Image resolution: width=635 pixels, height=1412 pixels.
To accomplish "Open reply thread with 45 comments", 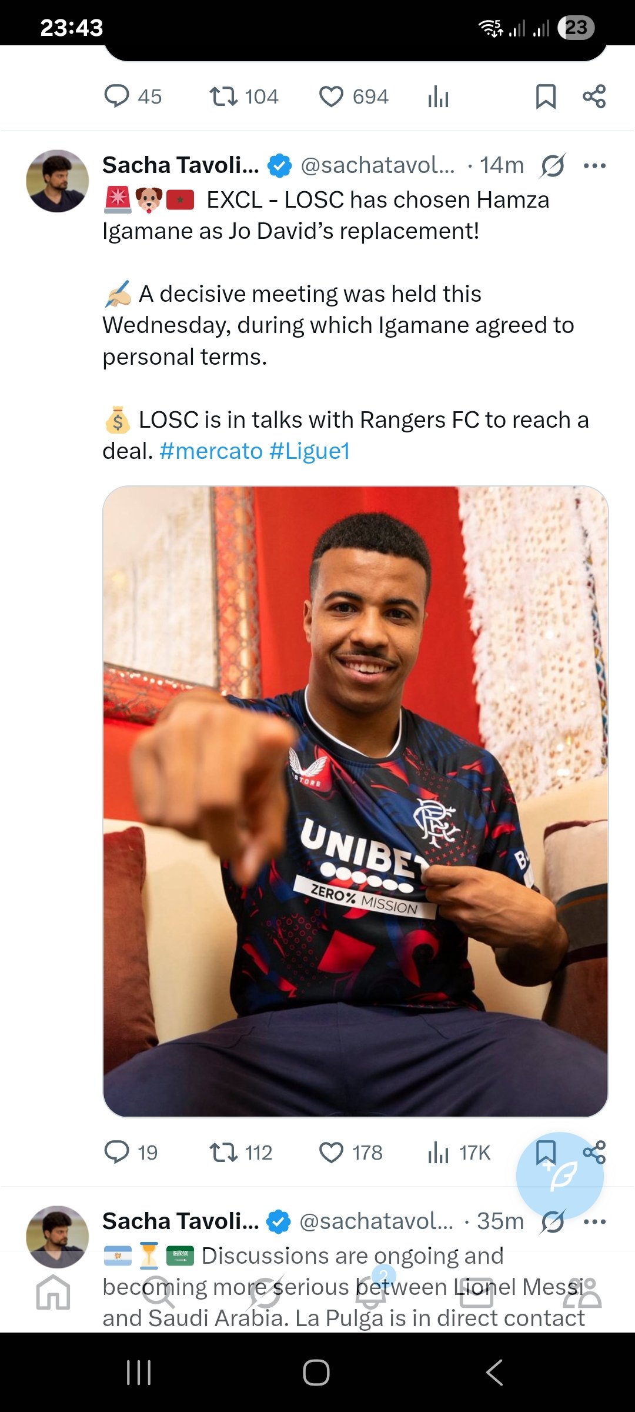I will [133, 96].
